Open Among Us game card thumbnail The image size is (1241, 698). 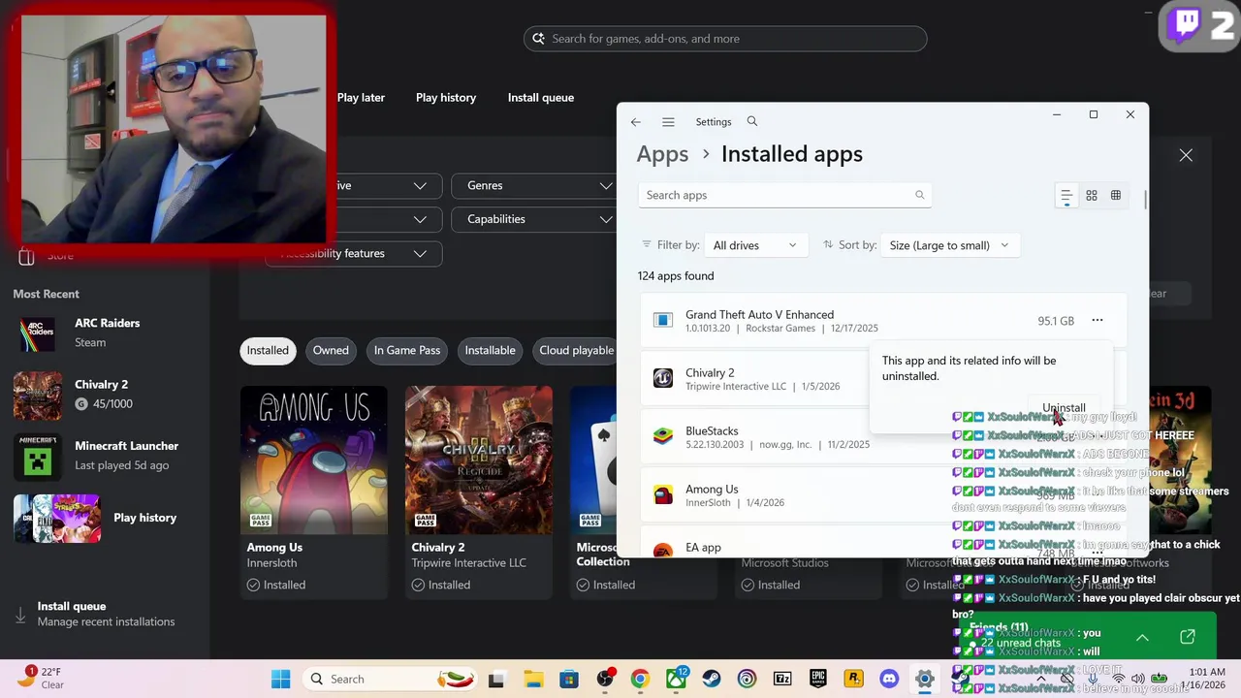point(314,460)
